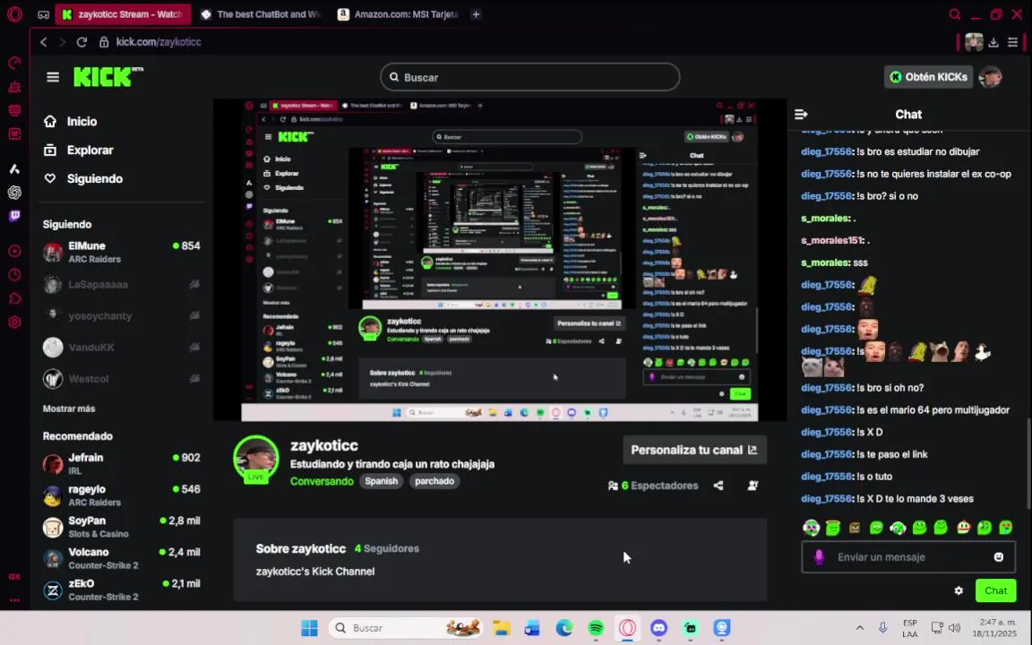Screen dimensions: 1032x645
Task: Open Opera Easy Setup menu icon
Action: click(1013, 42)
